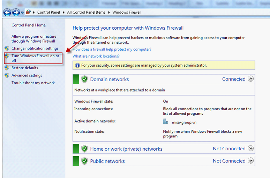270x180 pixels.
Task: Open Allow a program or feature link
Action: (34, 39)
